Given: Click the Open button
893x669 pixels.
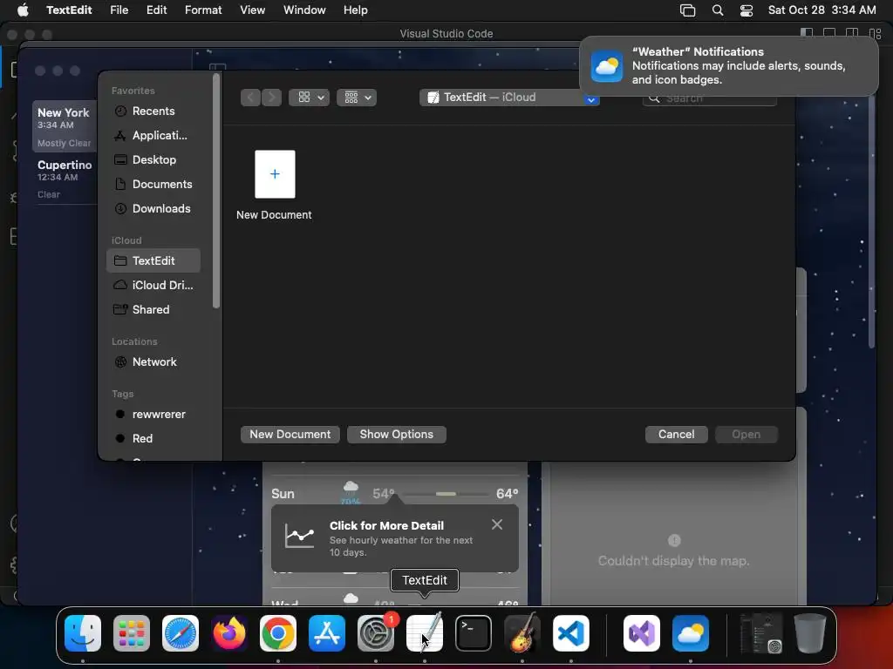Looking at the screenshot, I should (x=746, y=434).
